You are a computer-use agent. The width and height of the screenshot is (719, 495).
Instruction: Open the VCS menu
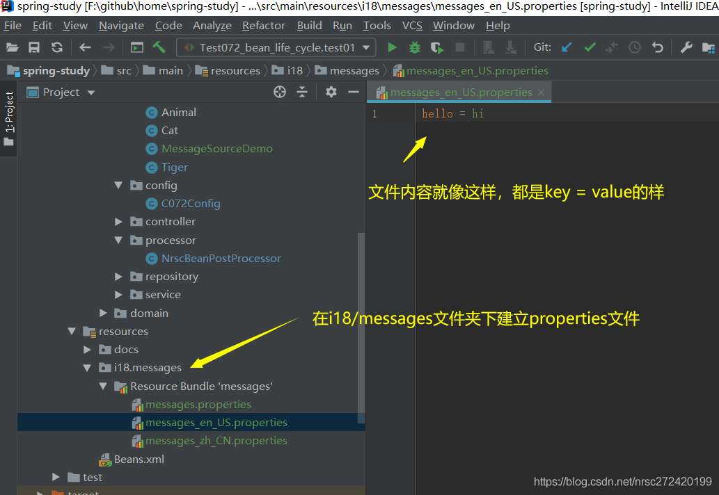(412, 26)
